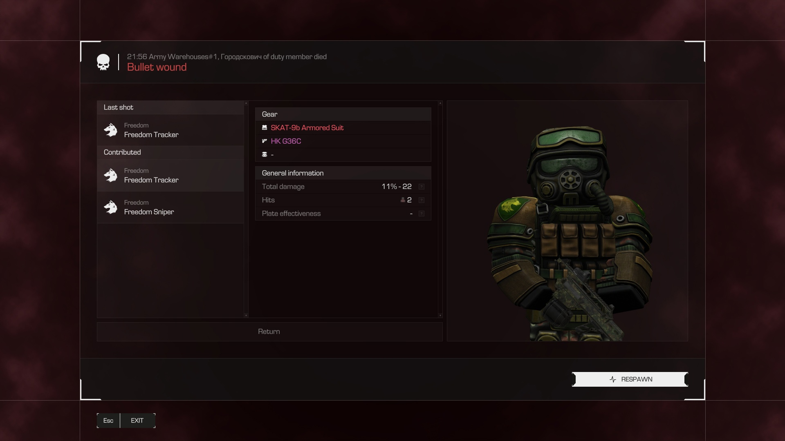785x441 pixels.
Task: Click the character model preview
Action: tap(567, 221)
